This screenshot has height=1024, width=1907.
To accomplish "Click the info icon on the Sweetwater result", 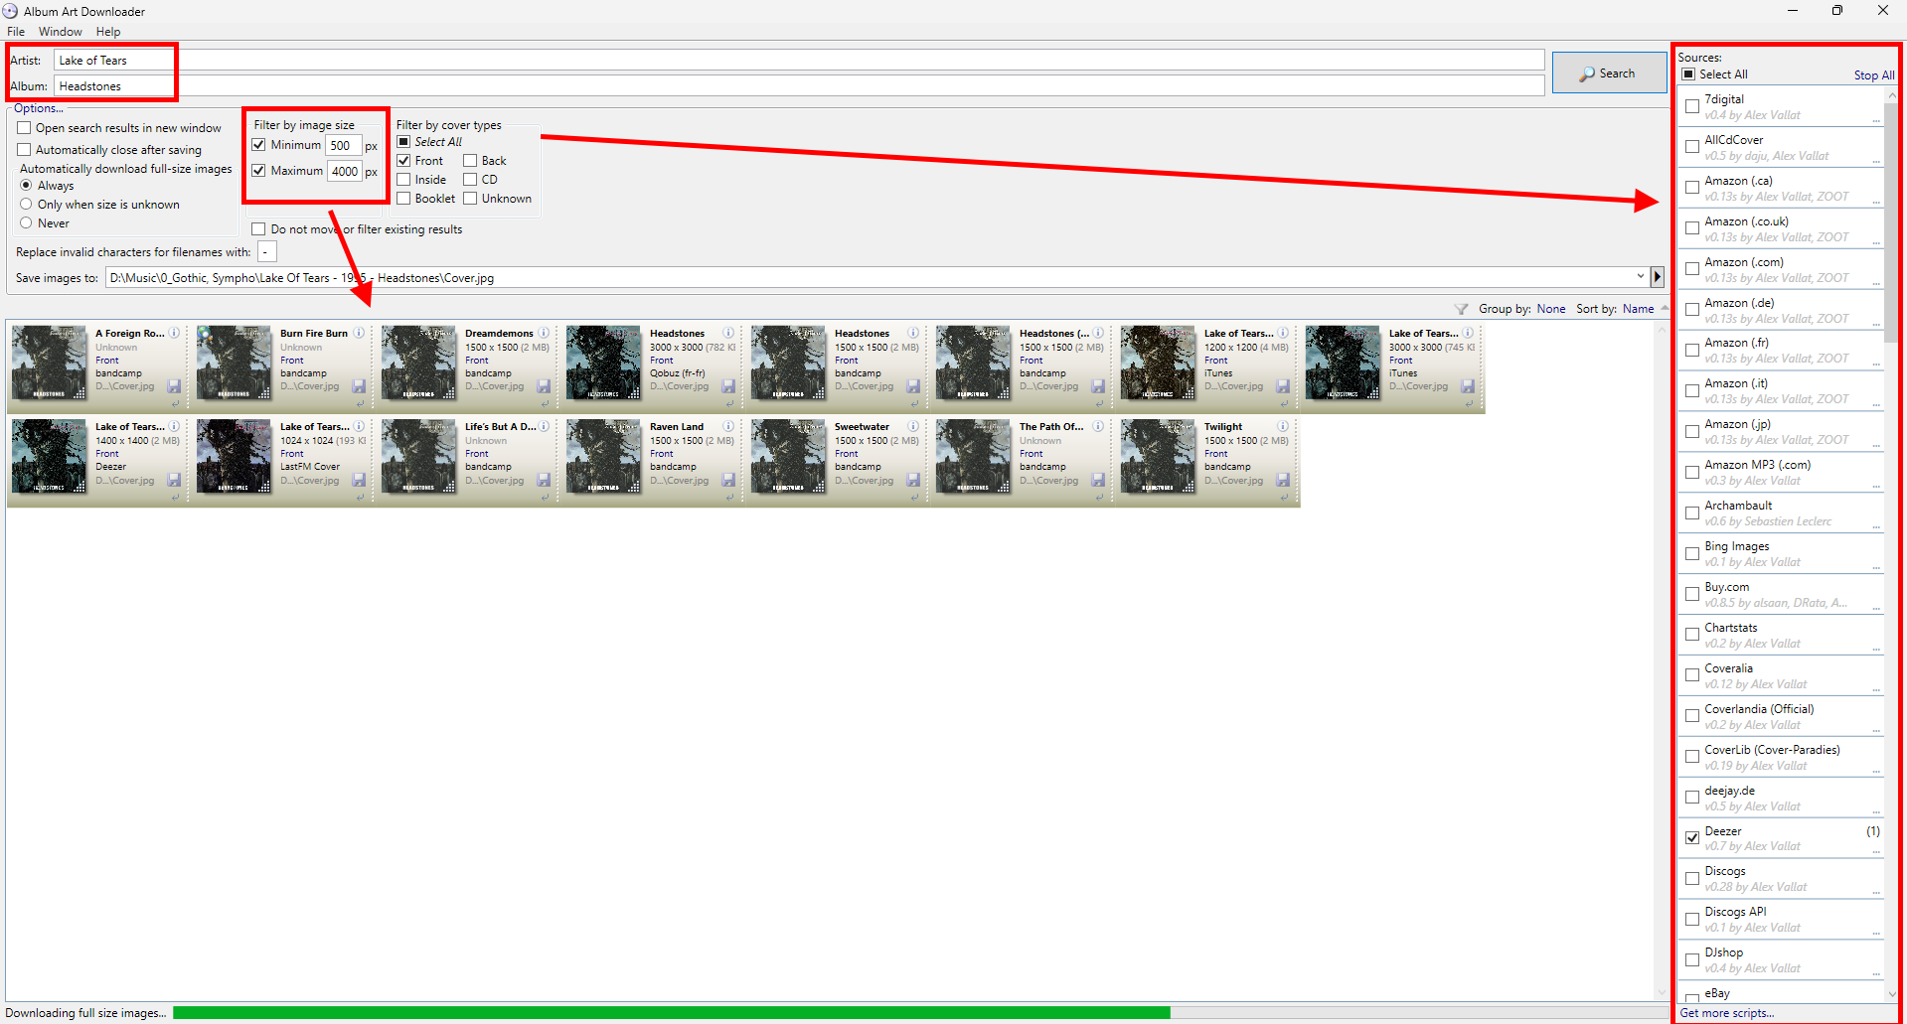I will coord(913,426).
